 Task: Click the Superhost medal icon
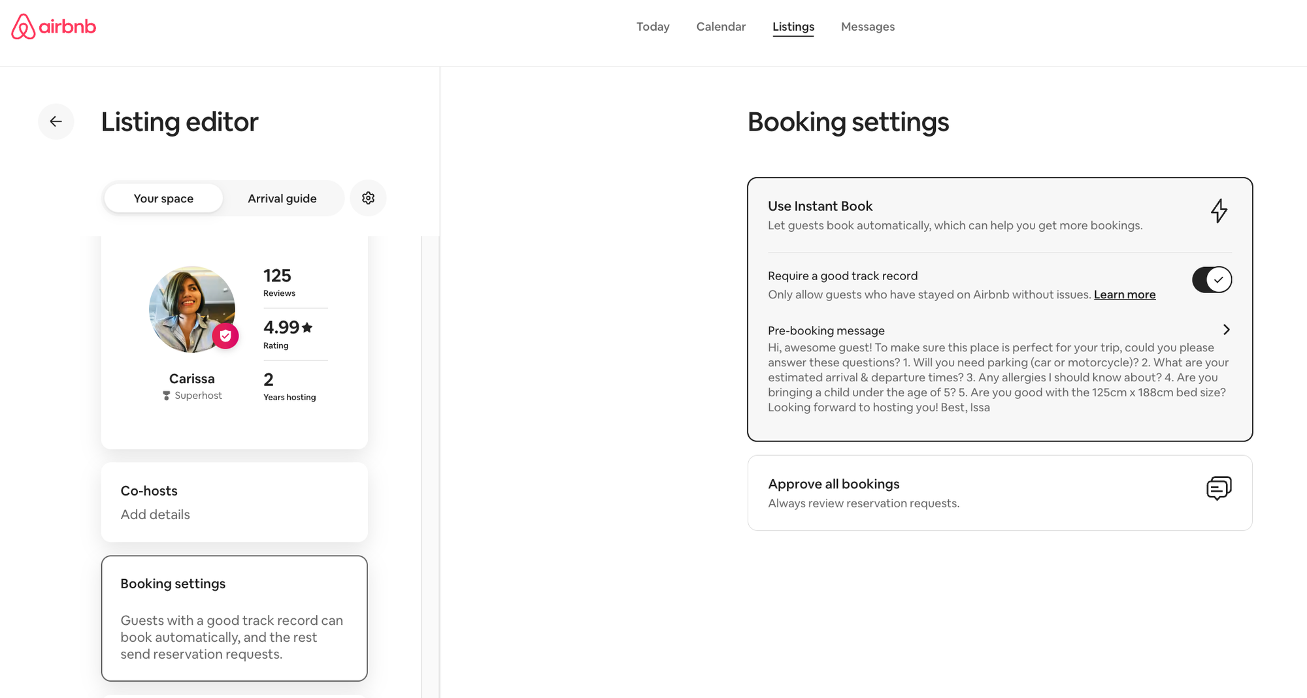coord(166,396)
